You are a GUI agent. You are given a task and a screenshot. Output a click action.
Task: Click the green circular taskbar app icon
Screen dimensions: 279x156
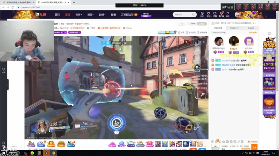pyautogui.click(x=32, y=153)
